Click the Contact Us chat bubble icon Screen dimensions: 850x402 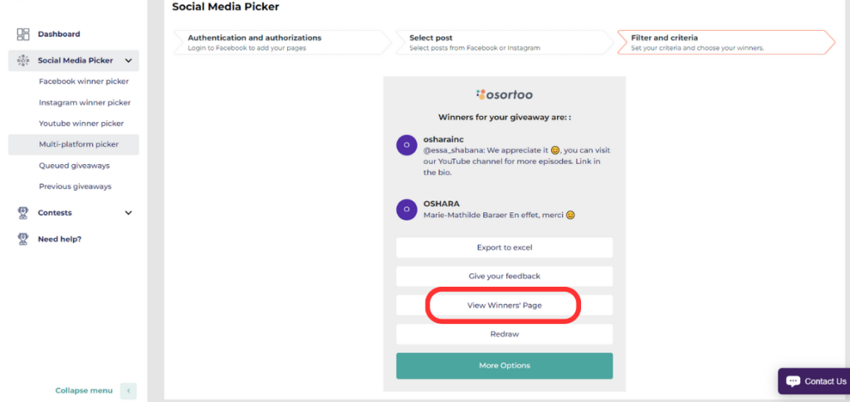[793, 381]
